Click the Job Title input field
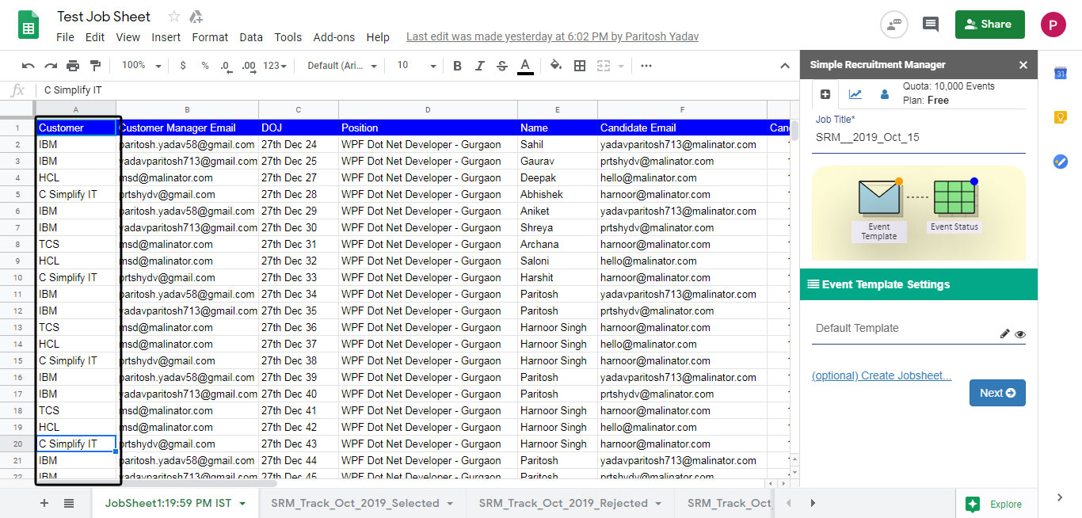 (919, 138)
